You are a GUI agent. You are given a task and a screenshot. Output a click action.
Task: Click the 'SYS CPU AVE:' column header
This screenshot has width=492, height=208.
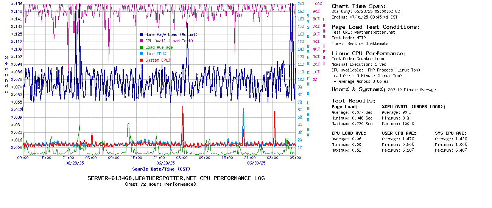(x=451, y=133)
